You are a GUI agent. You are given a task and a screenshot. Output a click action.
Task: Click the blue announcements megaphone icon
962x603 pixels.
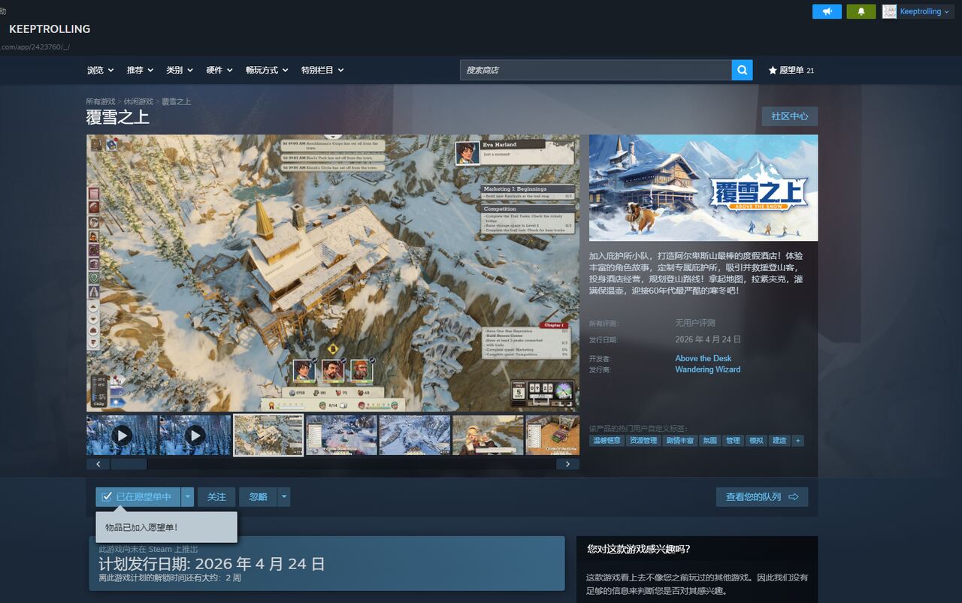tap(827, 12)
